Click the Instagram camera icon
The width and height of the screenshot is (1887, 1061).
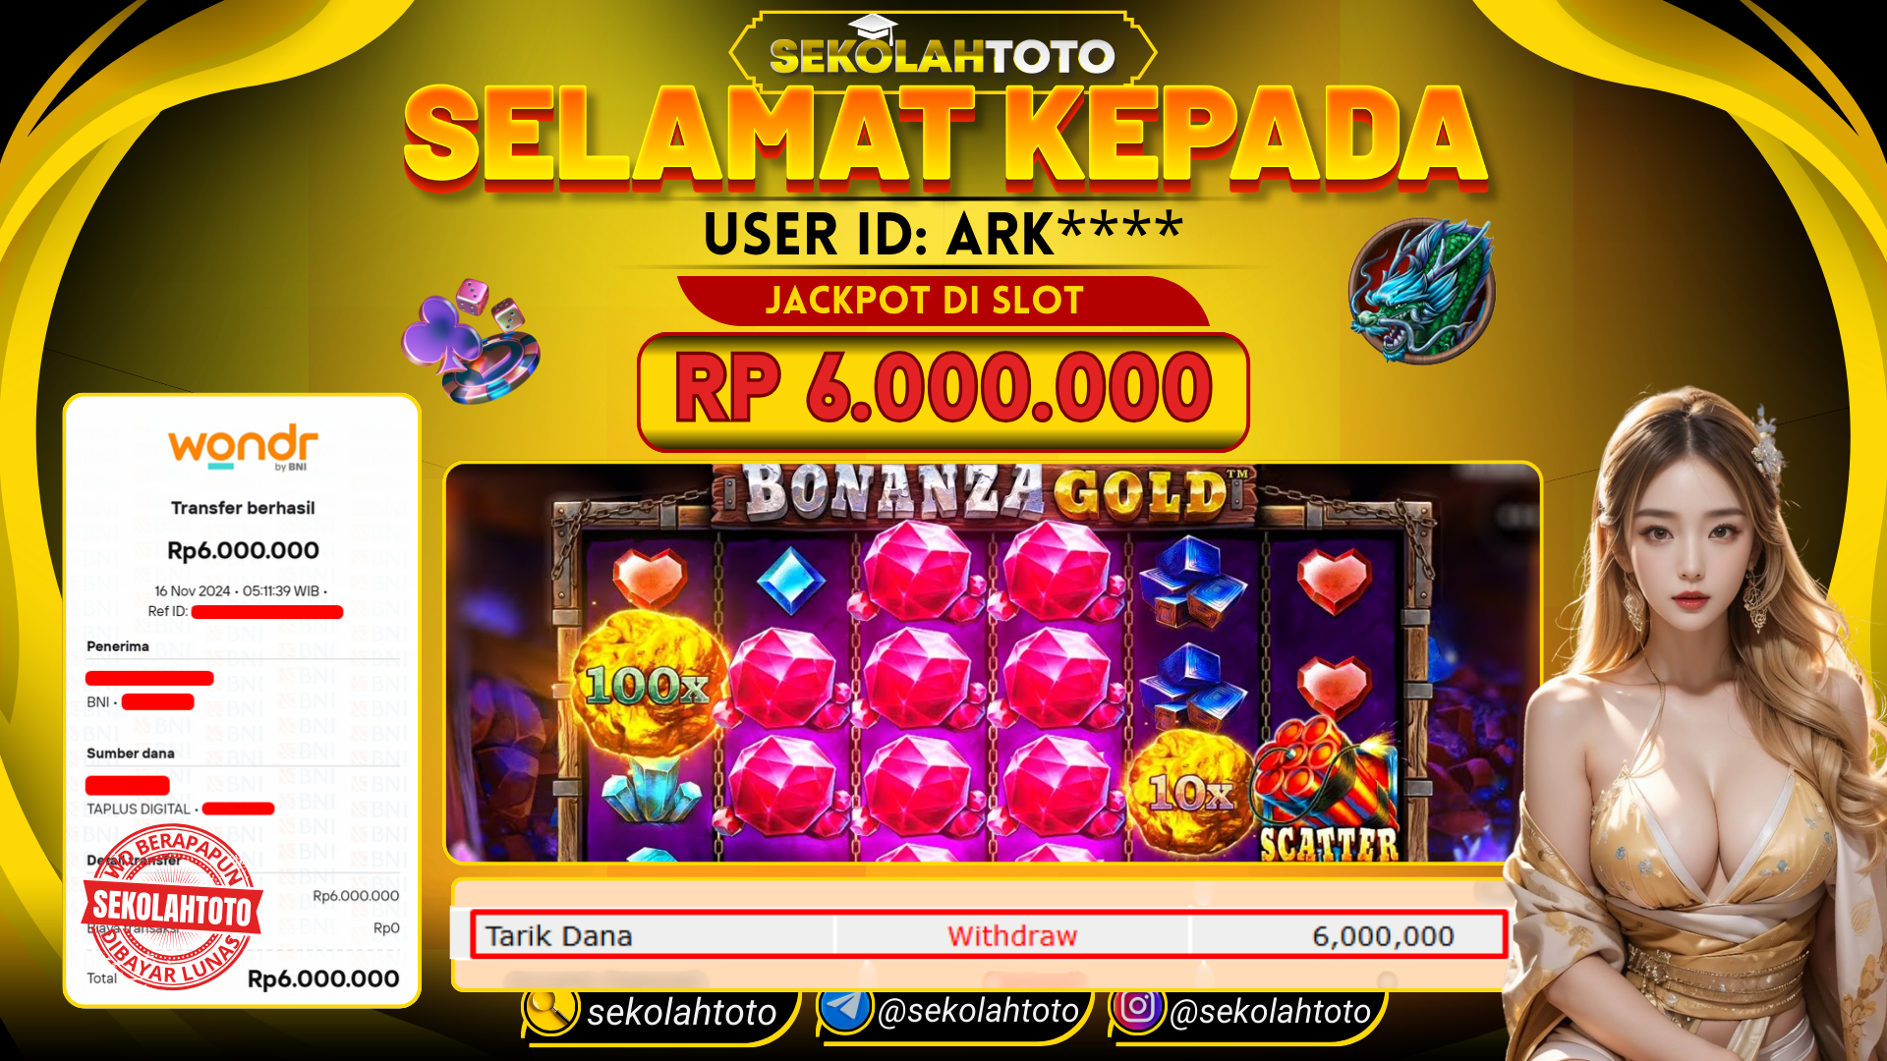[x=1138, y=1007]
